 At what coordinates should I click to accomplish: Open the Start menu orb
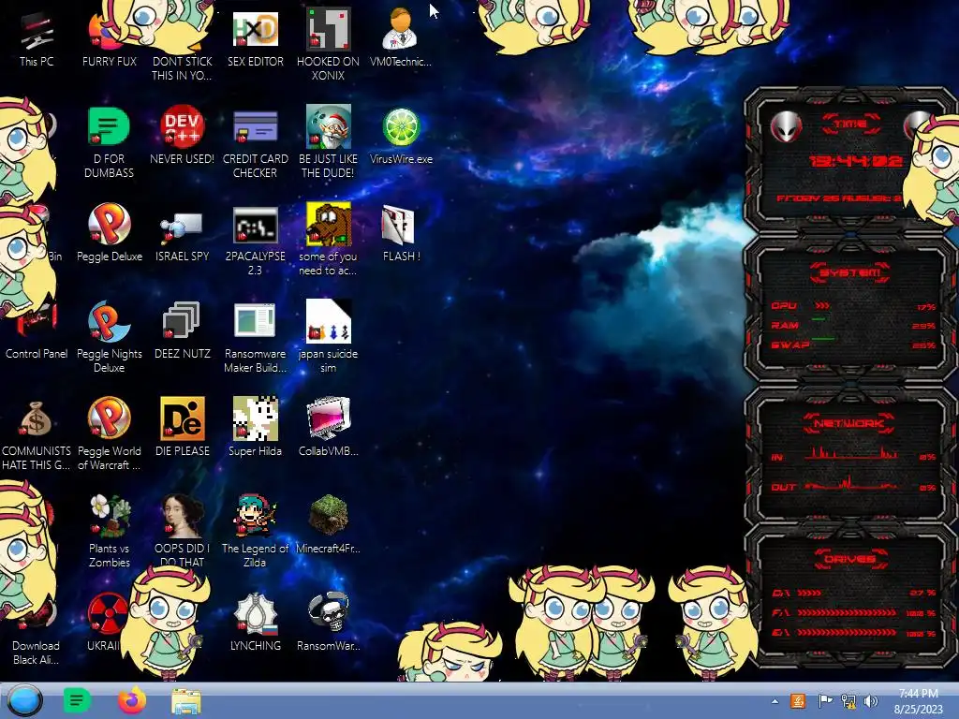click(25, 700)
